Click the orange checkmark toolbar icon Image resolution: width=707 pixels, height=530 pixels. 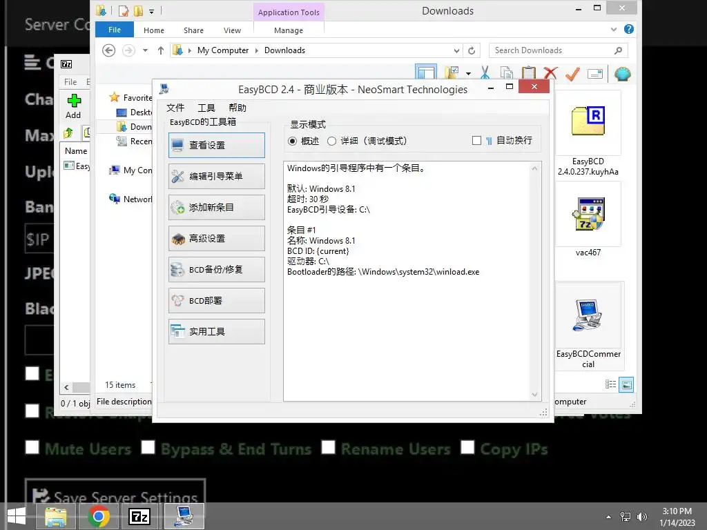pos(572,73)
